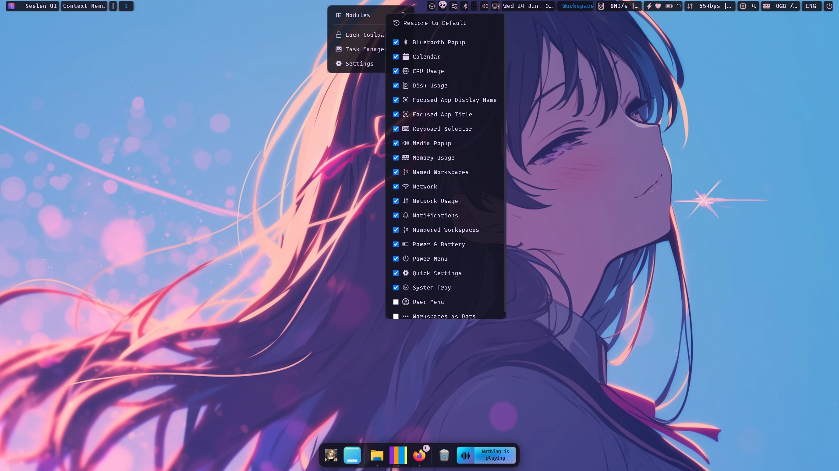Viewport: 839px width, 471px height.
Task: Click the Task Manager icon
Action: [339, 49]
